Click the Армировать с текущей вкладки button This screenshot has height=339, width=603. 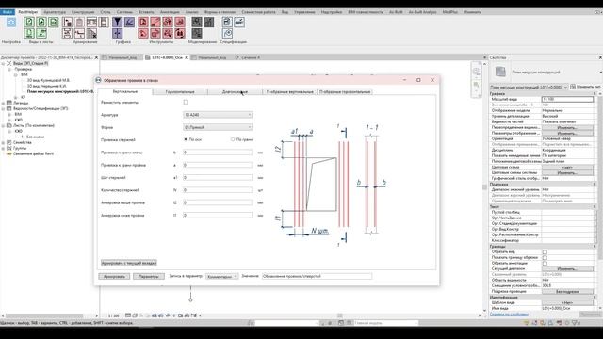(129, 263)
